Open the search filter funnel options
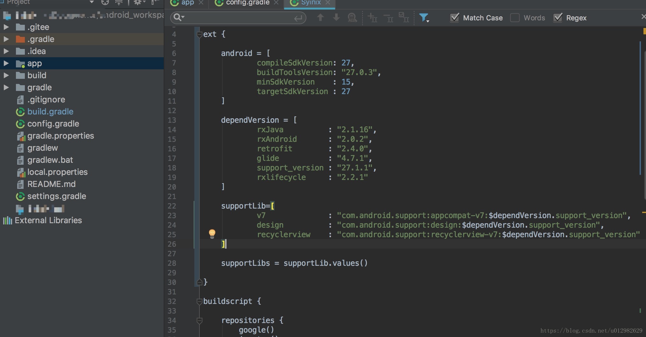Viewport: 646px width, 337px height. [x=424, y=18]
